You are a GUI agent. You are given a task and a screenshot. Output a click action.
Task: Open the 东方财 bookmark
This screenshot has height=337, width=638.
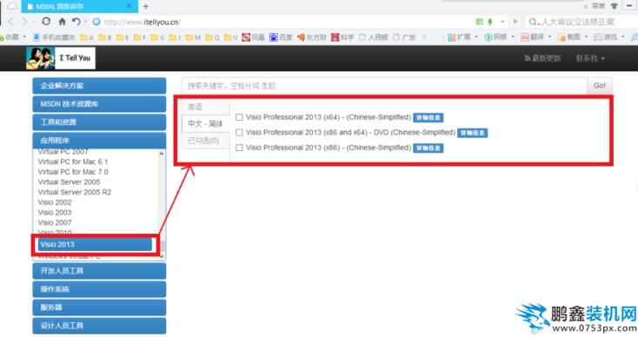click(312, 37)
